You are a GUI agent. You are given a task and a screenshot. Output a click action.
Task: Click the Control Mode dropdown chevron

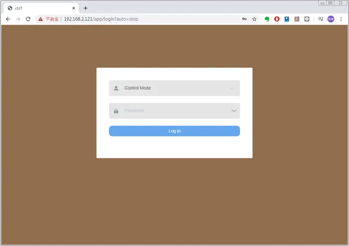pos(232,88)
